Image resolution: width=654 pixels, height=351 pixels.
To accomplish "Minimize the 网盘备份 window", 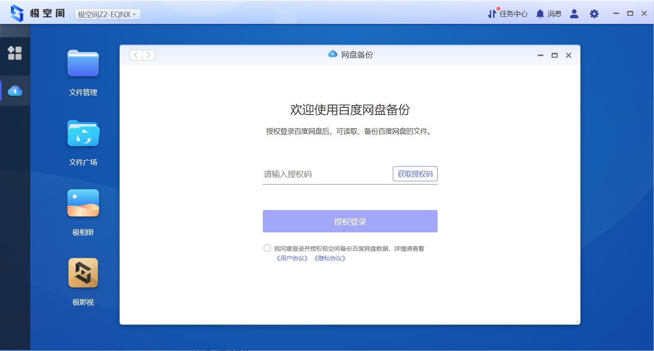I will coord(540,56).
